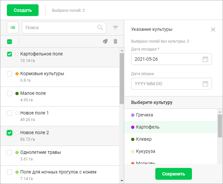Click the trash delete icon
This screenshot has height=184, width=223.
click(115, 41)
